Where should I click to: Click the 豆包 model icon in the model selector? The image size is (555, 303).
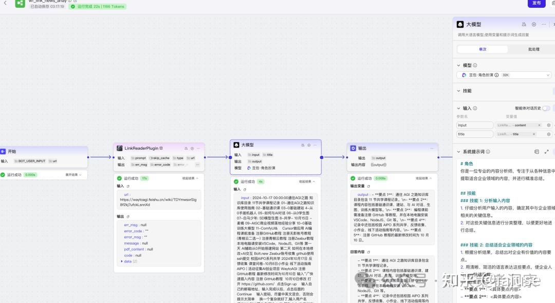click(x=464, y=74)
